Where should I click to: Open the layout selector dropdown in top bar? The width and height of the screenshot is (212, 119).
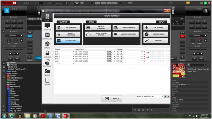point(67,3)
